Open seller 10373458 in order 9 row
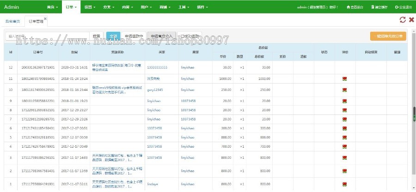This screenshot has height=192, width=416. coord(189,101)
